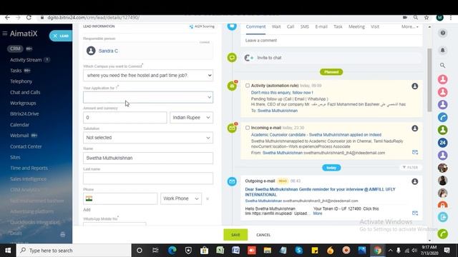Click the AI24 Scoring icon
Image resolution: width=458 pixels, height=257 pixels.
point(191,26)
